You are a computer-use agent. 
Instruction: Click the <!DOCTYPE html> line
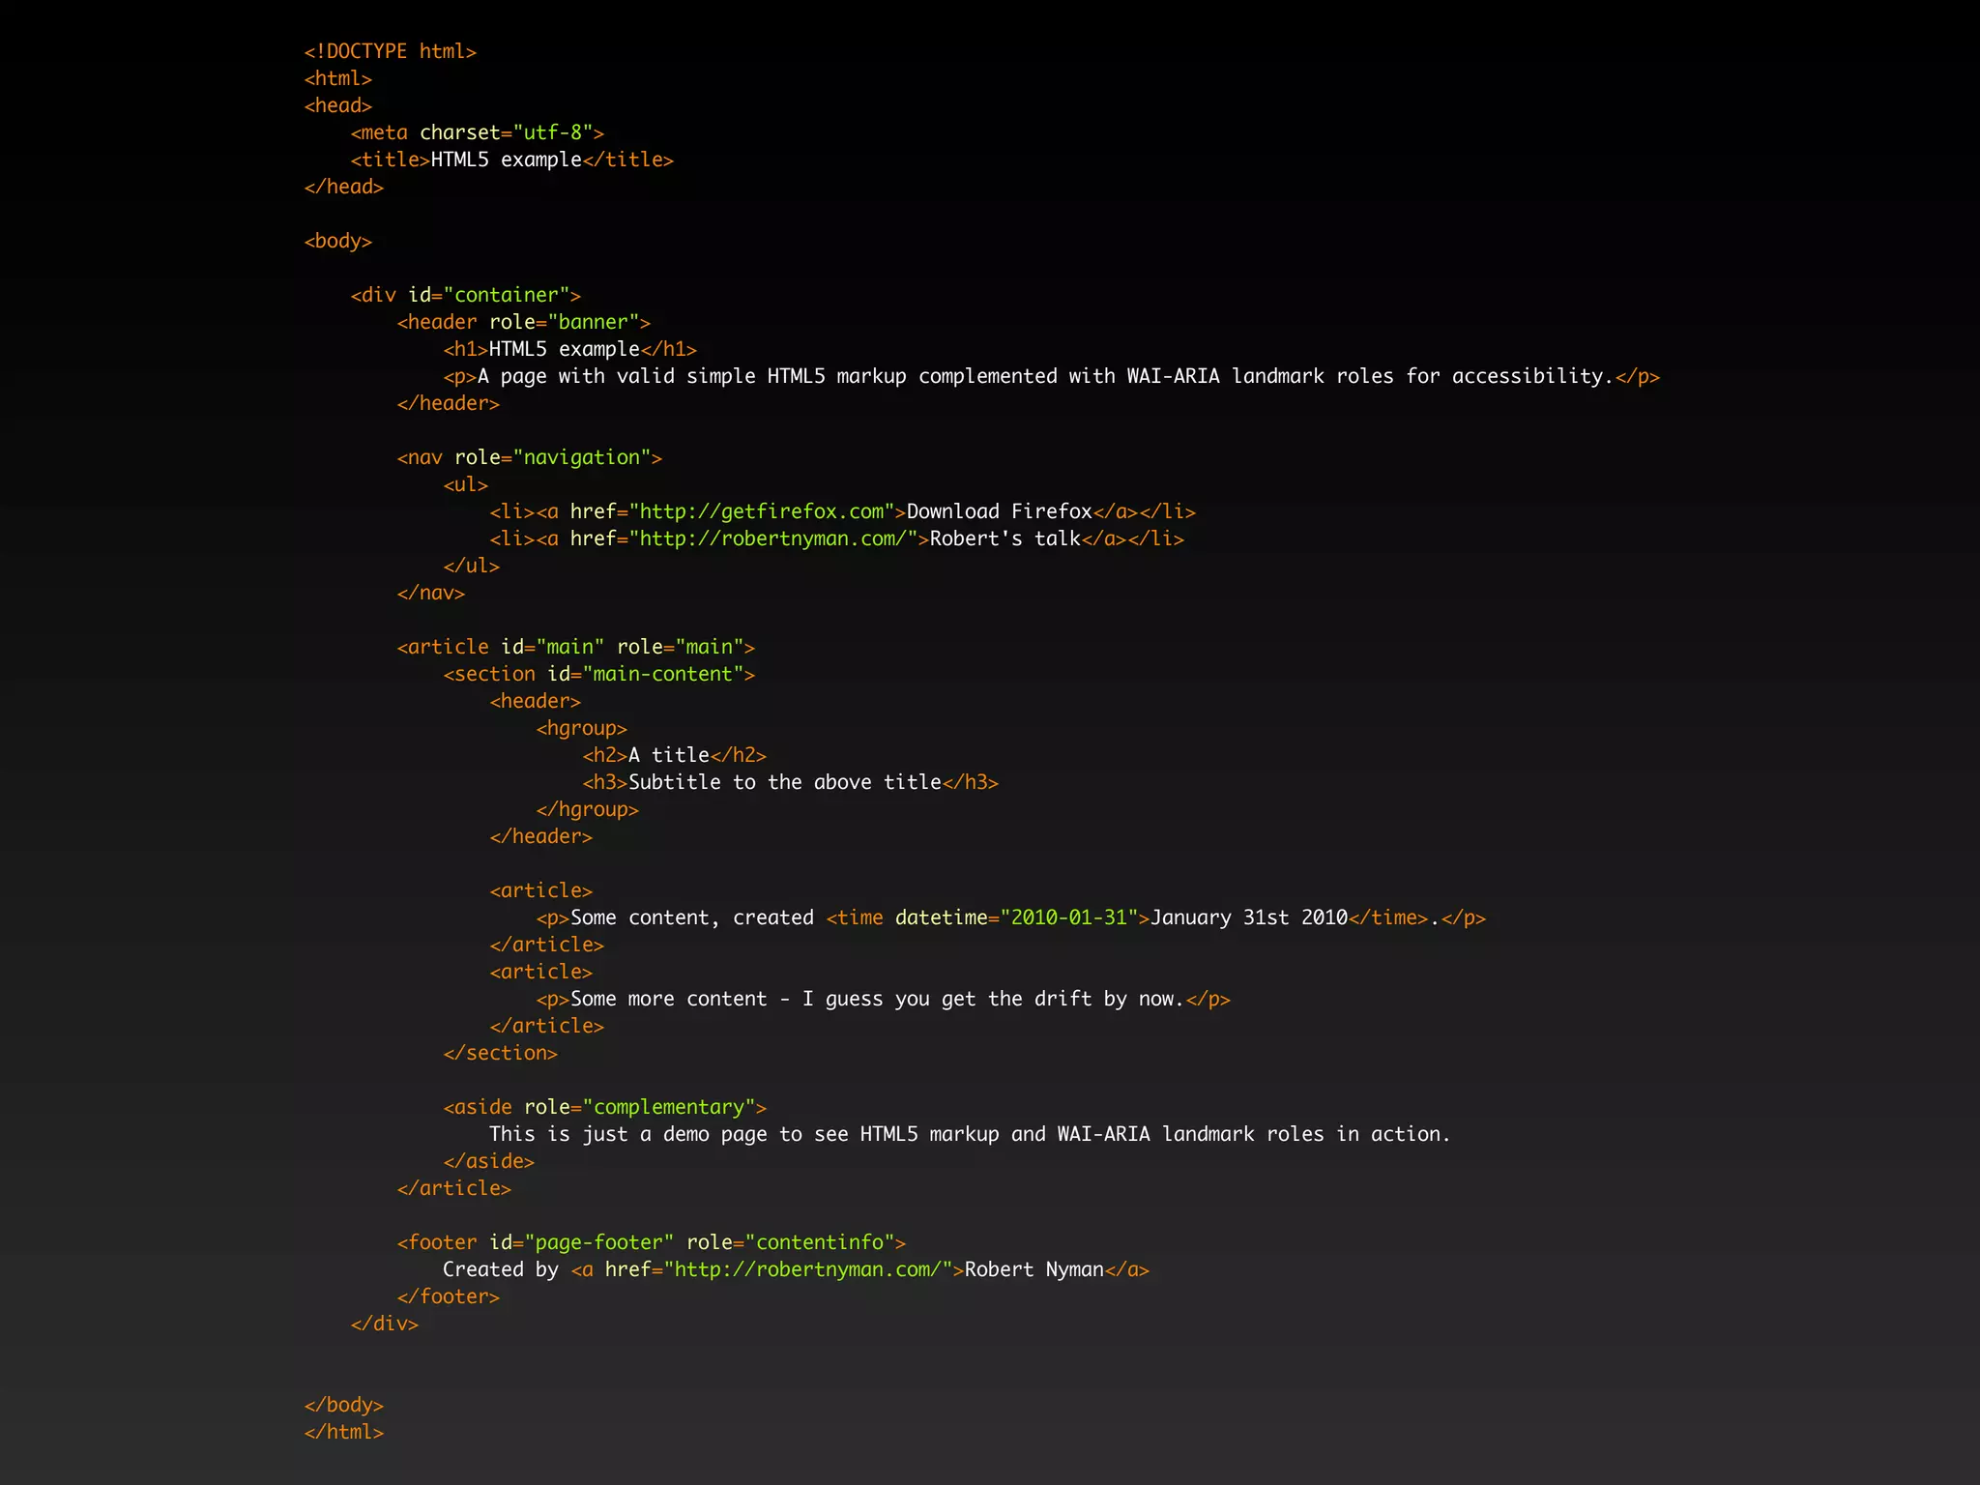click(391, 51)
